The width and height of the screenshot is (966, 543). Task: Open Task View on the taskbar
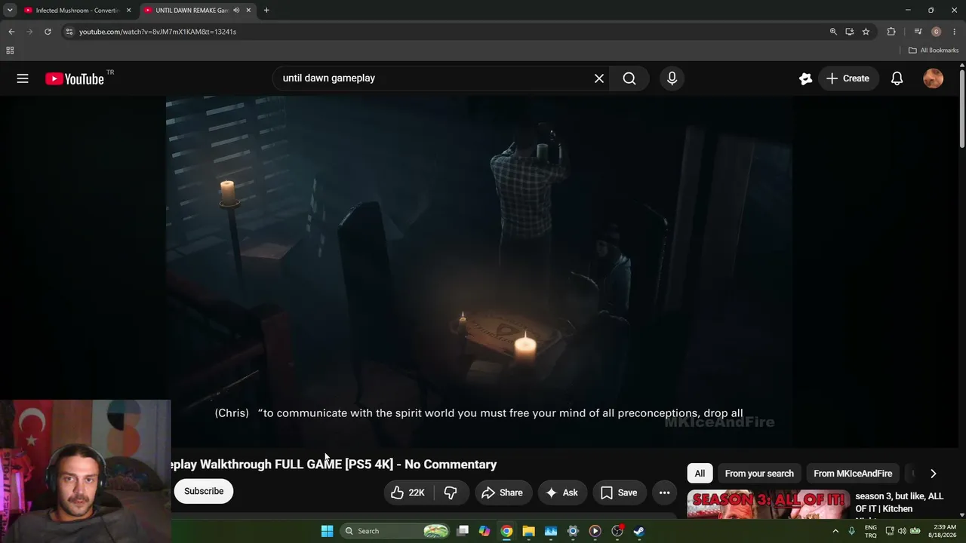point(463,531)
